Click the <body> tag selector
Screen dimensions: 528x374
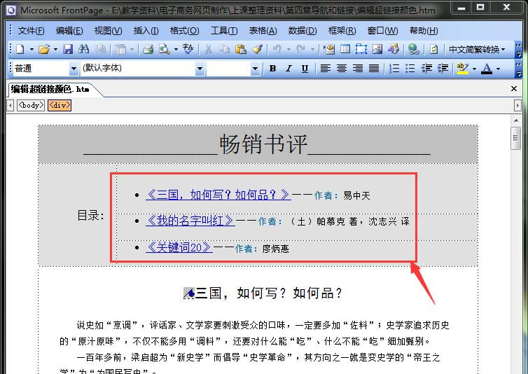coord(31,106)
